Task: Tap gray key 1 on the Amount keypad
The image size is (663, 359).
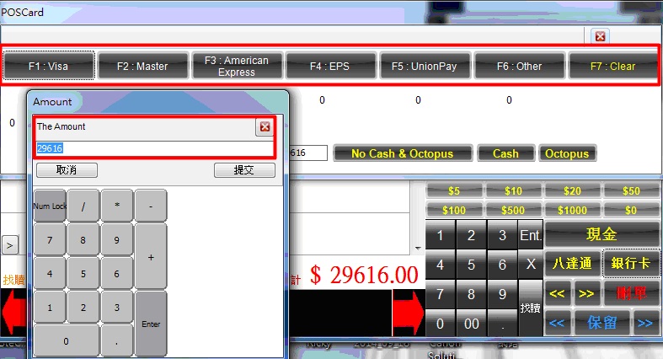Action: pos(50,308)
